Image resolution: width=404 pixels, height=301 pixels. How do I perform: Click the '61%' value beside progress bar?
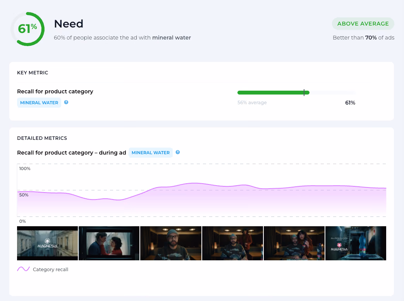coord(350,103)
